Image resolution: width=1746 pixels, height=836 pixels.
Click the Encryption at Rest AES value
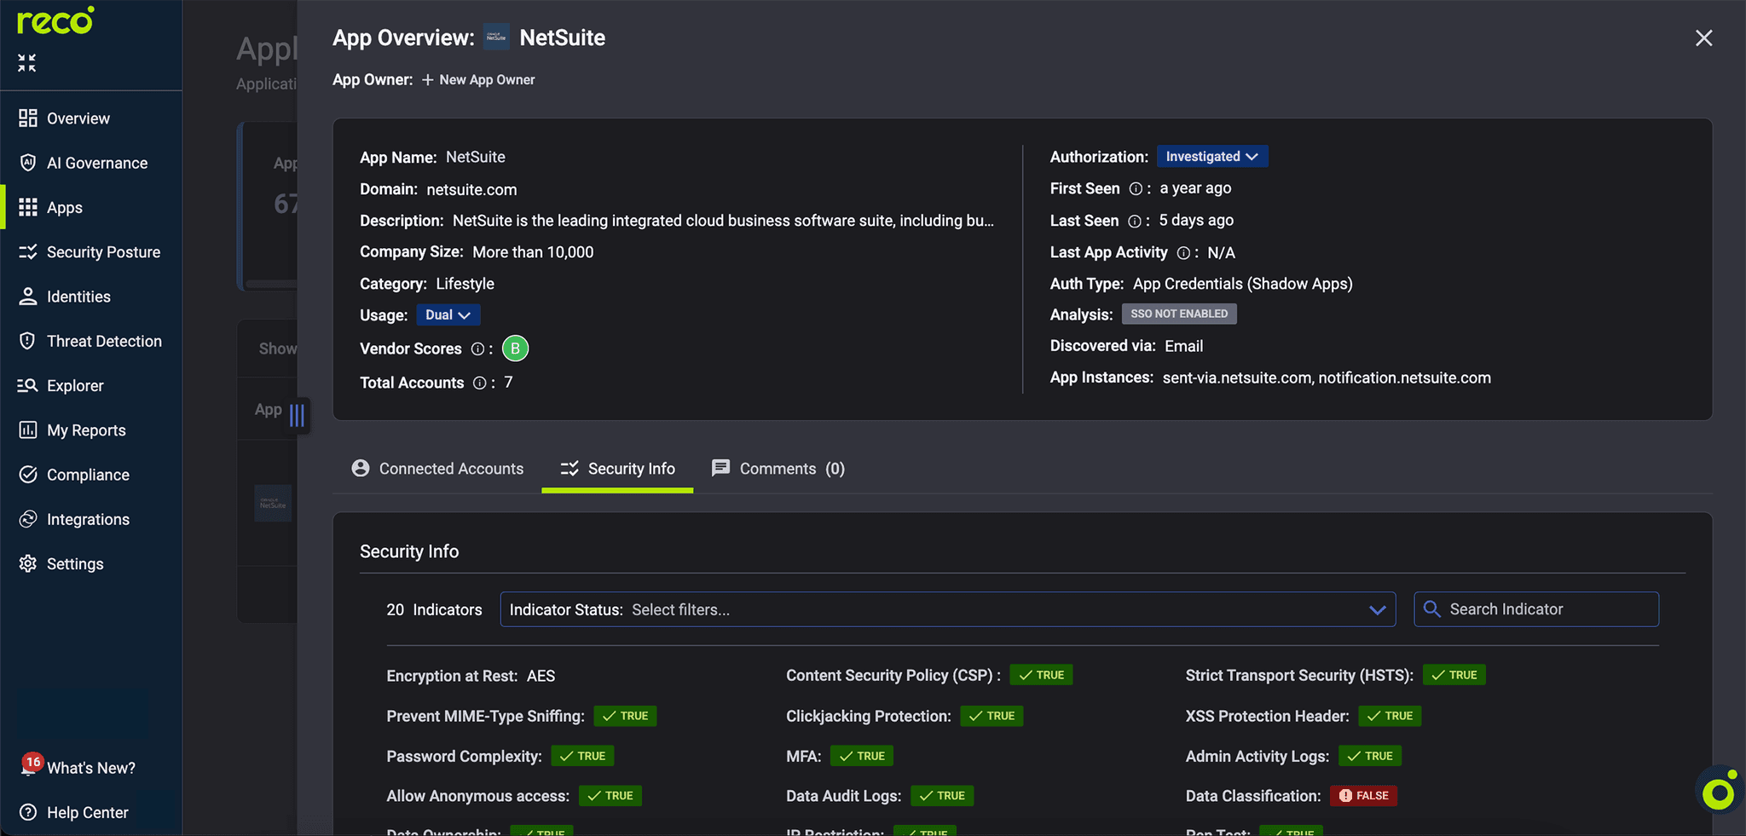pos(541,676)
